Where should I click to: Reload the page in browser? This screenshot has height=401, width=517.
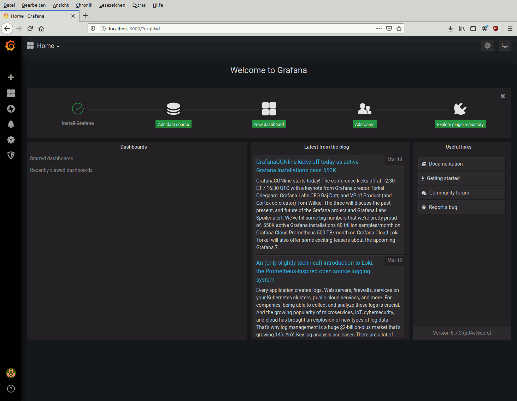tap(30, 29)
